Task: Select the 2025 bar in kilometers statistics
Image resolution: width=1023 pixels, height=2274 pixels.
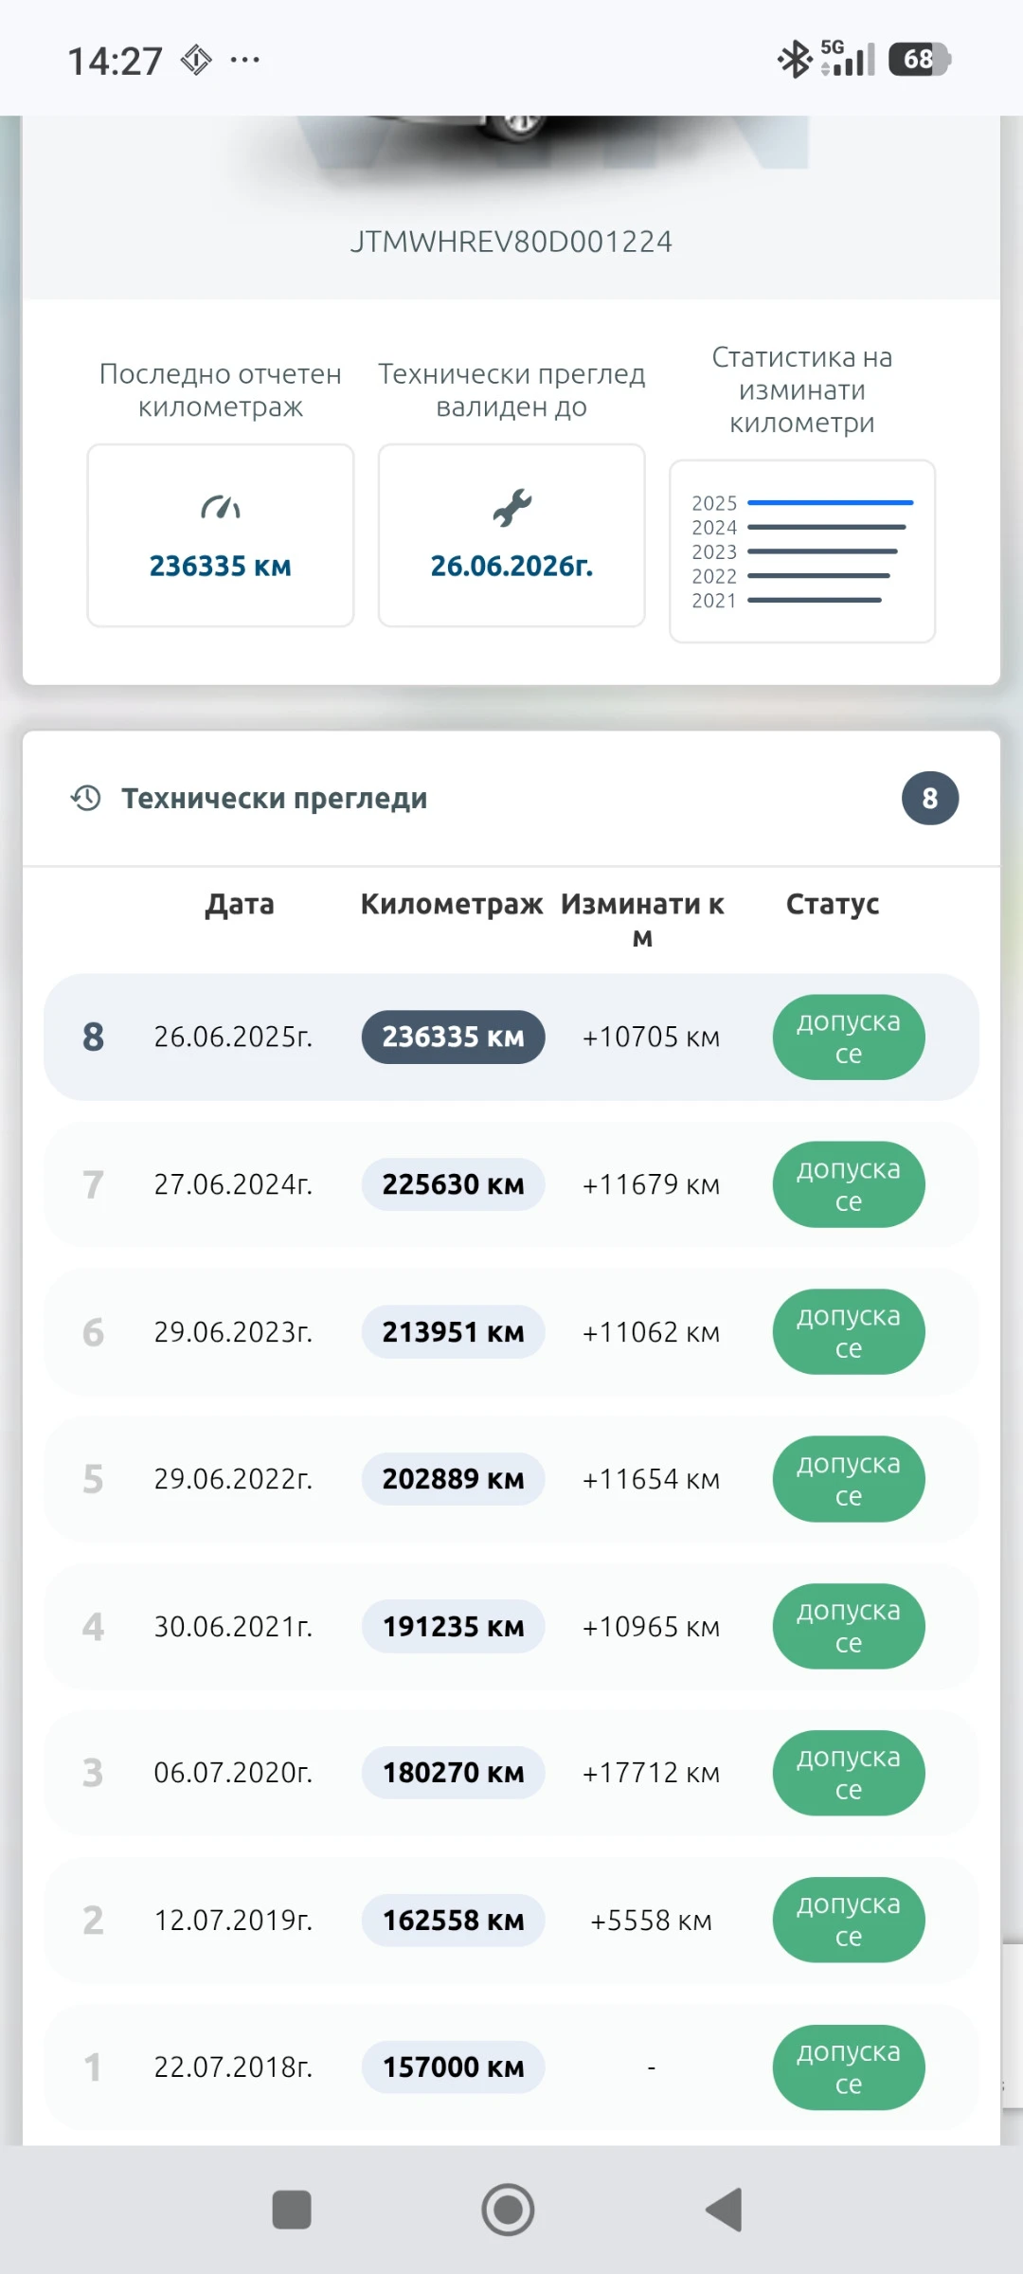Action: click(x=830, y=502)
